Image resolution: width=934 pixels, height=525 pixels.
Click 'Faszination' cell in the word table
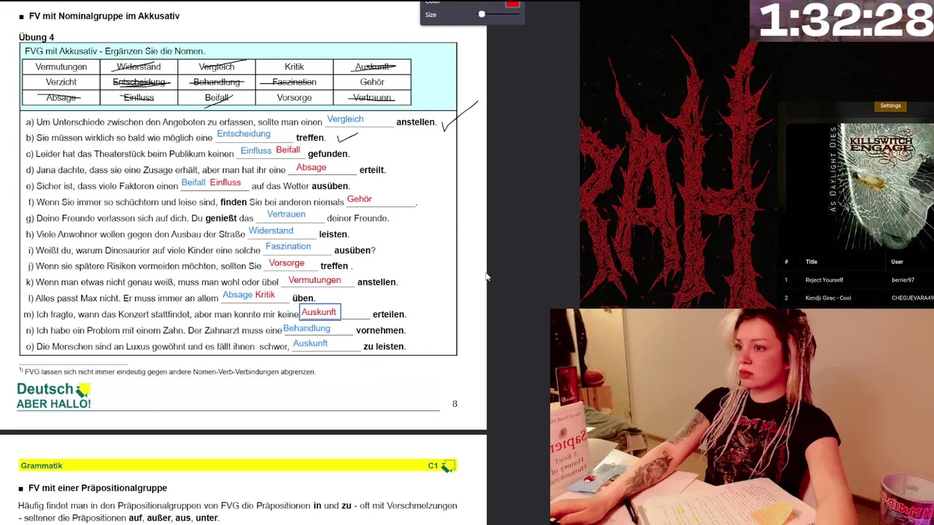click(294, 82)
